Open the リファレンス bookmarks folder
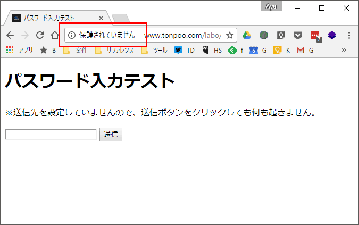Screen dimensions: 359x225 coord(115,50)
